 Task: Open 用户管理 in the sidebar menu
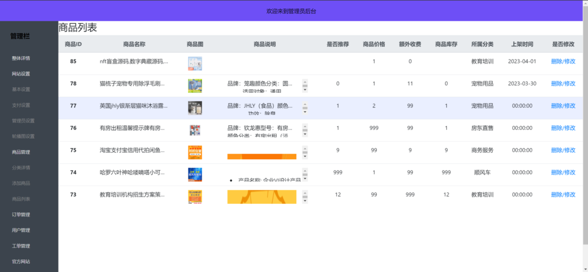coord(21,230)
